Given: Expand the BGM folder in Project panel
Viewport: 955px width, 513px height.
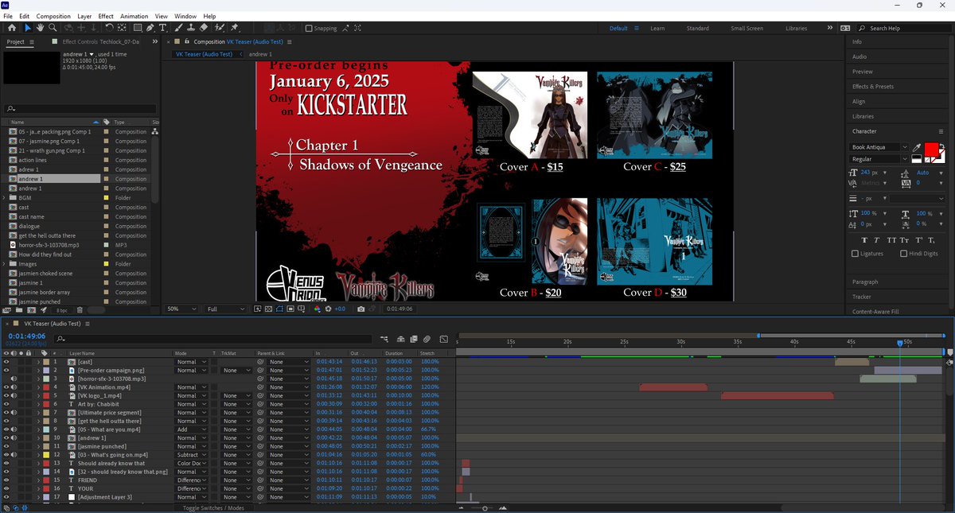Looking at the screenshot, I should pos(5,198).
